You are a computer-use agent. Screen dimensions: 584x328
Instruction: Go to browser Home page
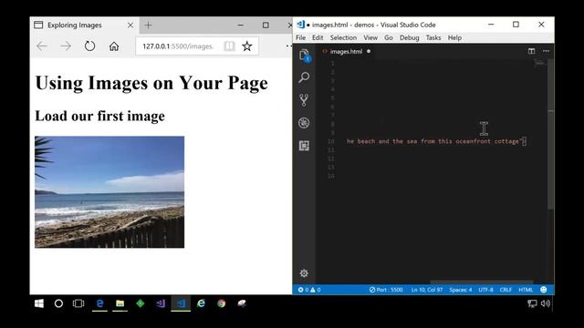[114, 46]
